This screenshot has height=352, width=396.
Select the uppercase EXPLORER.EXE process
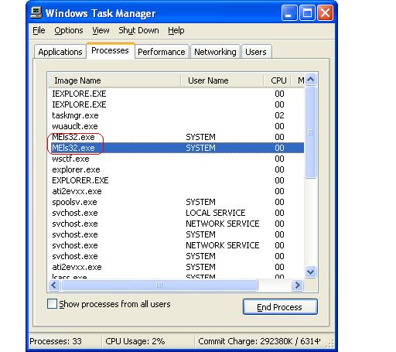[176, 180]
